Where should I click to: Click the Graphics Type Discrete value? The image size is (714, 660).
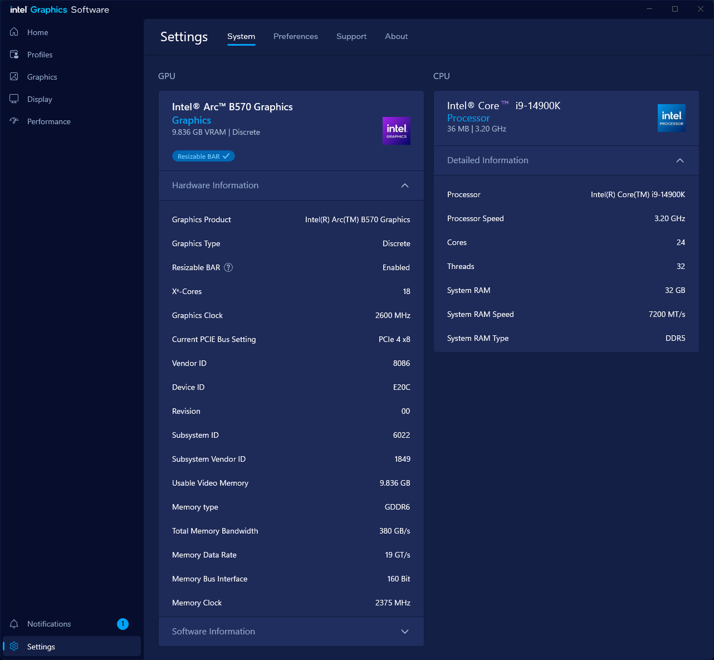click(397, 243)
